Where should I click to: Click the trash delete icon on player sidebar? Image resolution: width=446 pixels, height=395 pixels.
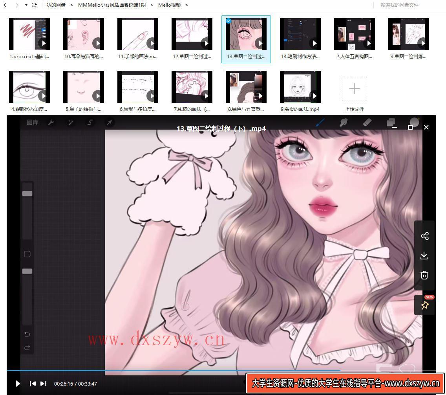pyautogui.click(x=424, y=275)
